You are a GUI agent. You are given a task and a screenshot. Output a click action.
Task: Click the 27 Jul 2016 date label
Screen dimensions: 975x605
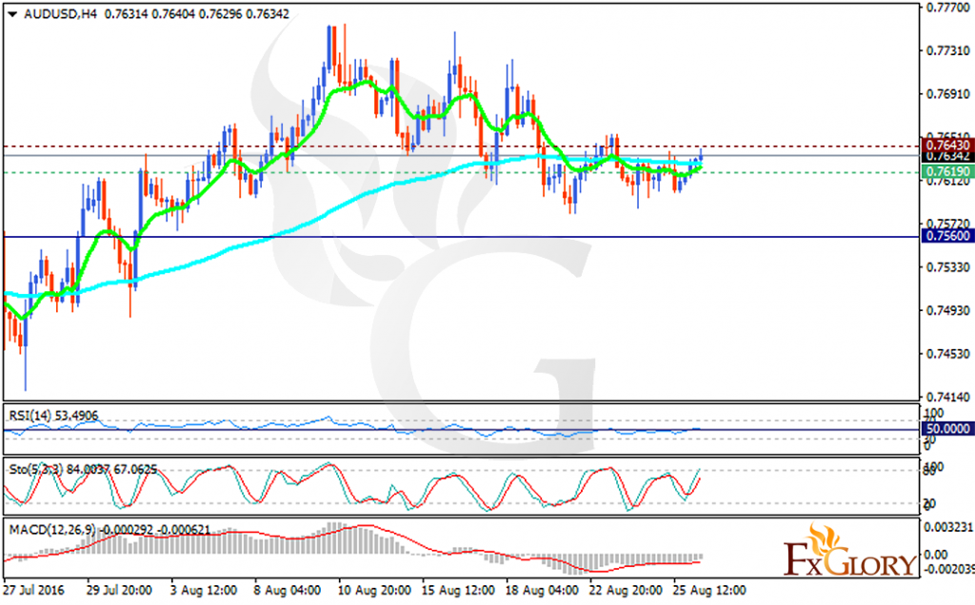[x=33, y=590]
